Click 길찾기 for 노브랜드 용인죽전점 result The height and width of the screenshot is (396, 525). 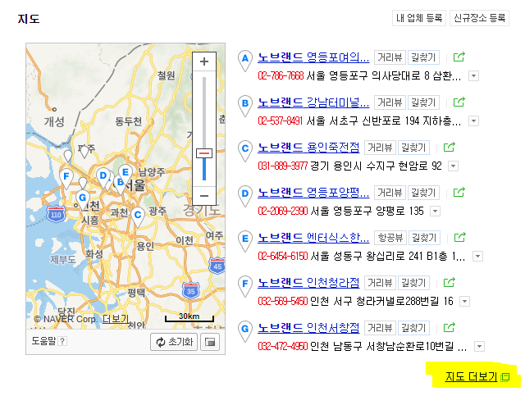[413, 148]
